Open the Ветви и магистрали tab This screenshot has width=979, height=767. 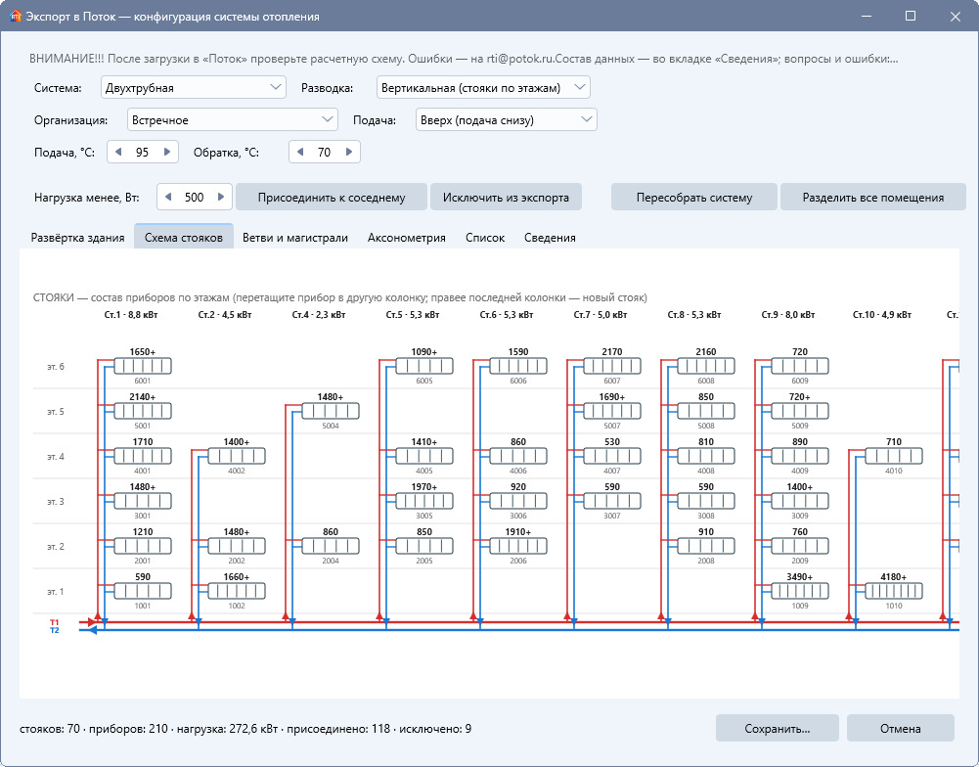pos(295,238)
